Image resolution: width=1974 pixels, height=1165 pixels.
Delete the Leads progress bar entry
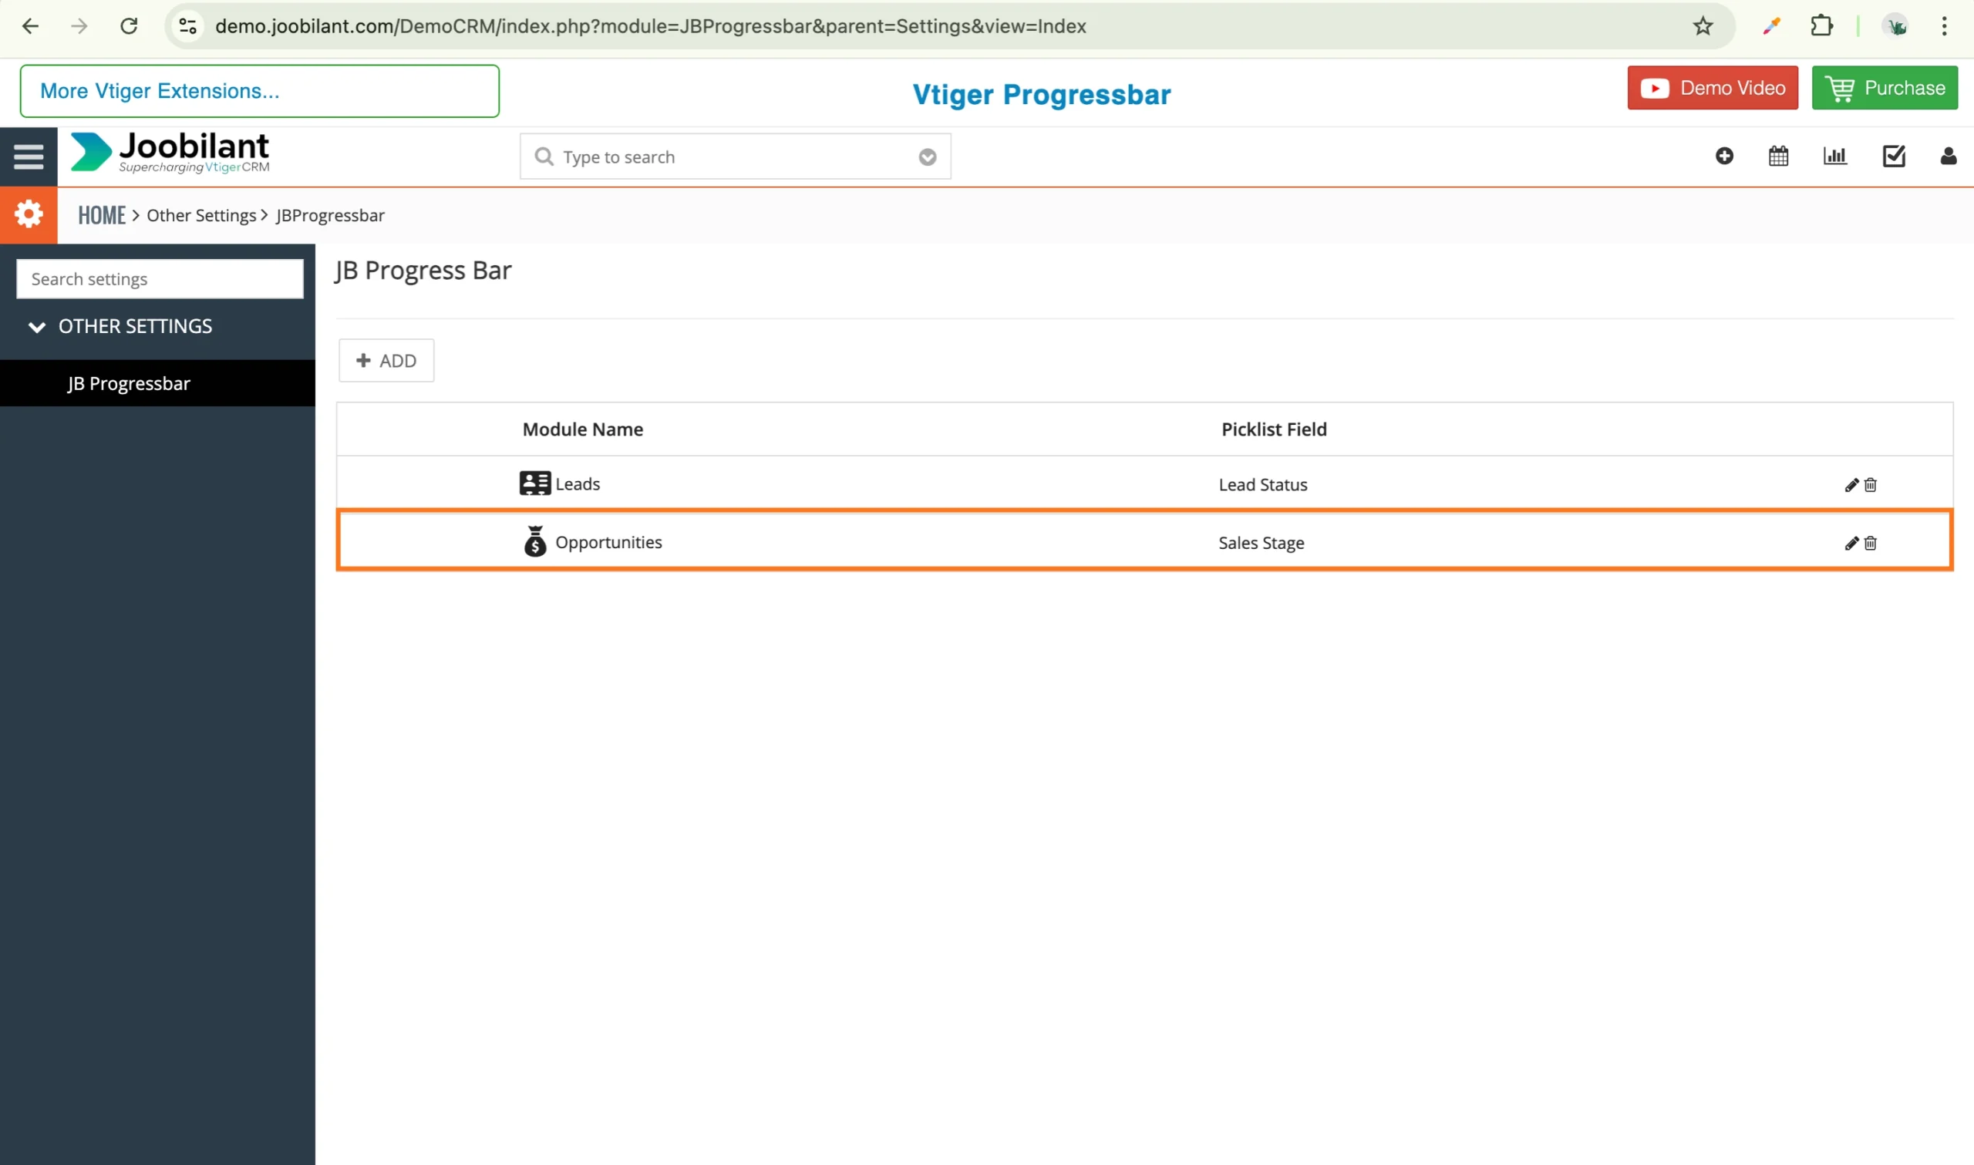[1871, 485]
